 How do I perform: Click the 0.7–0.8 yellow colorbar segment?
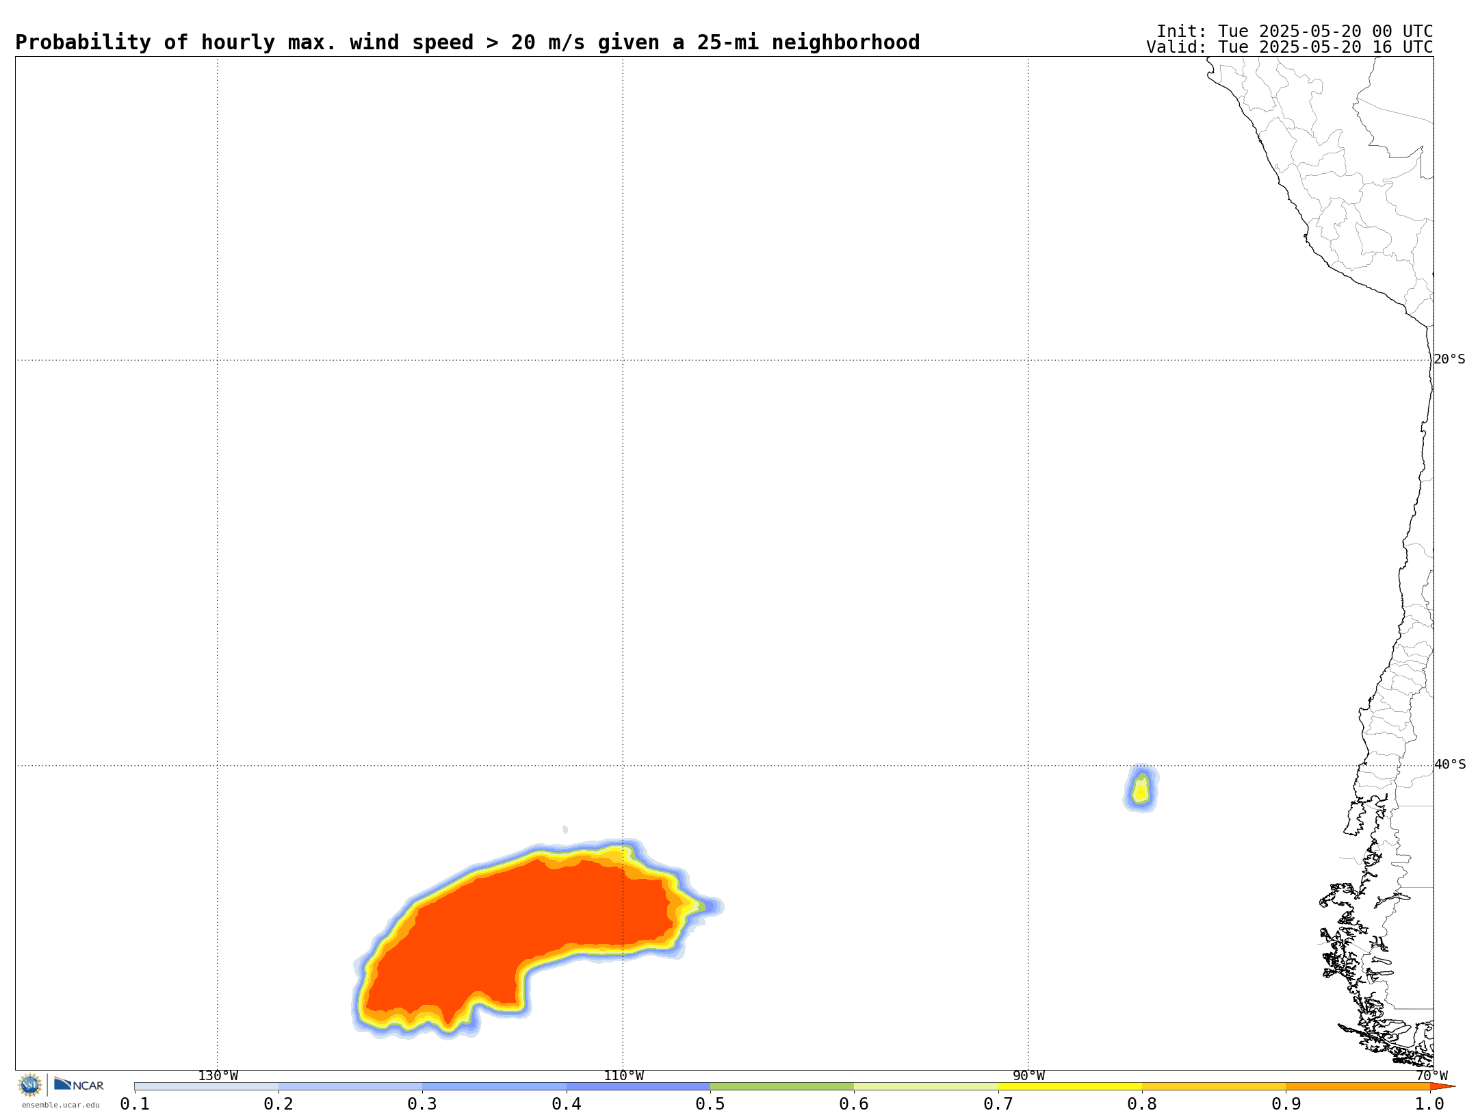tap(1070, 1086)
